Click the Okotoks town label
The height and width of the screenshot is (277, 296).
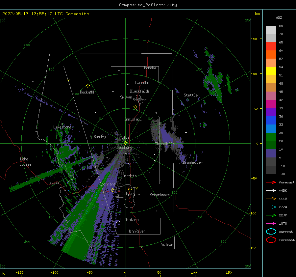click(132, 220)
